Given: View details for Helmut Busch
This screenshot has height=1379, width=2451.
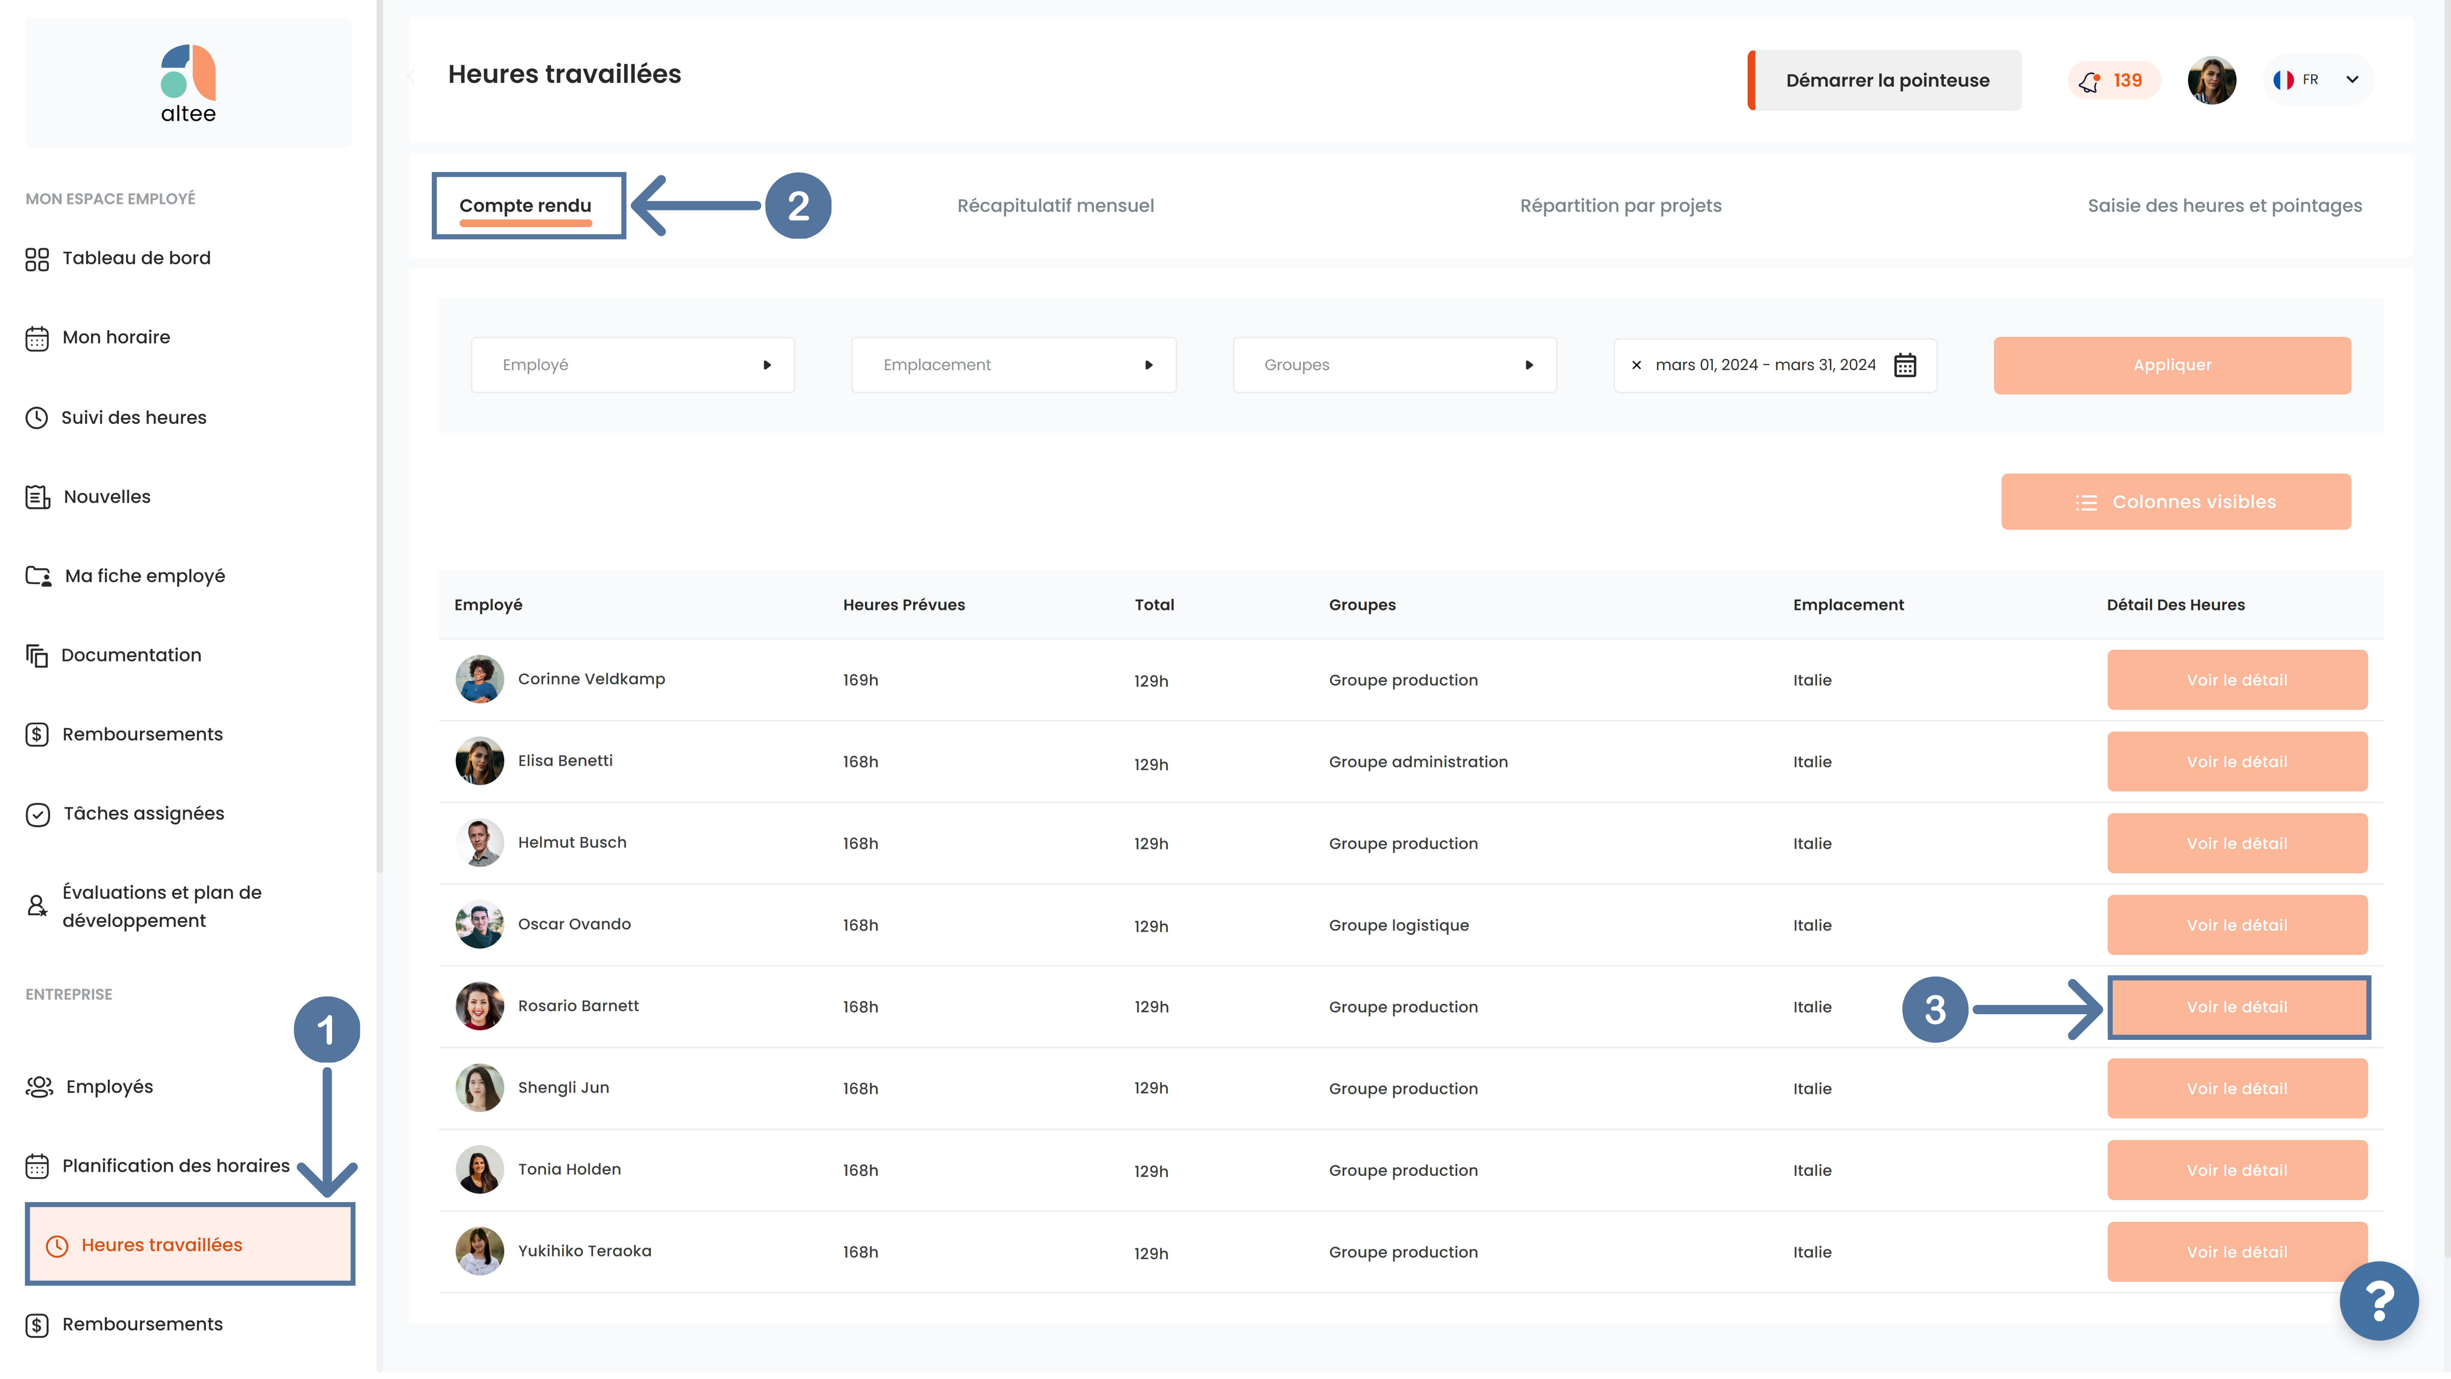Looking at the screenshot, I should click(x=2237, y=844).
